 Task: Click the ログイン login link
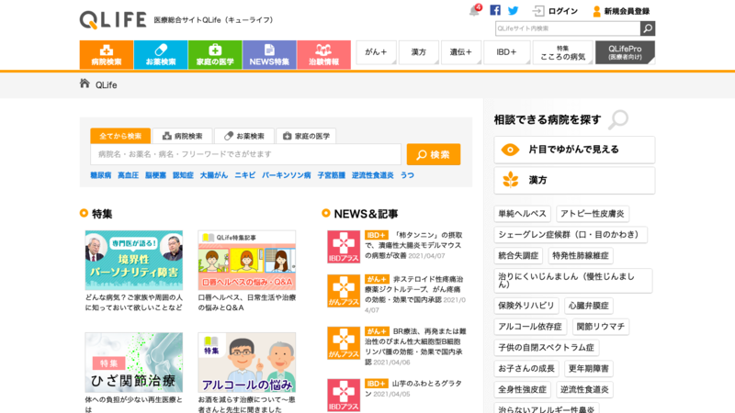(555, 11)
